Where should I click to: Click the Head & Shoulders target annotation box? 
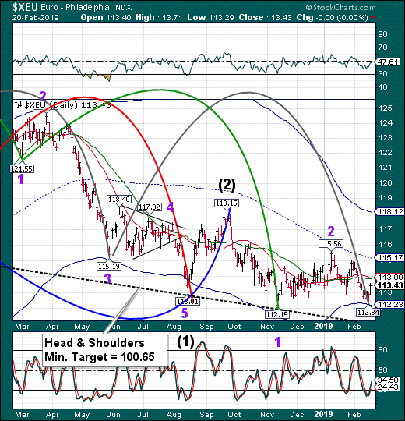pyautogui.click(x=104, y=350)
